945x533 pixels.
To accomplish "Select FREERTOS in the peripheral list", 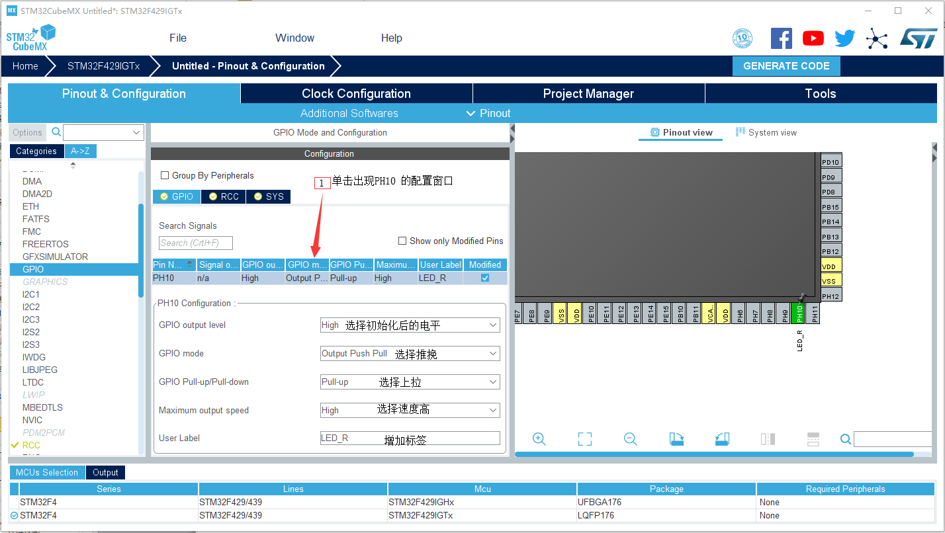I will [46, 244].
